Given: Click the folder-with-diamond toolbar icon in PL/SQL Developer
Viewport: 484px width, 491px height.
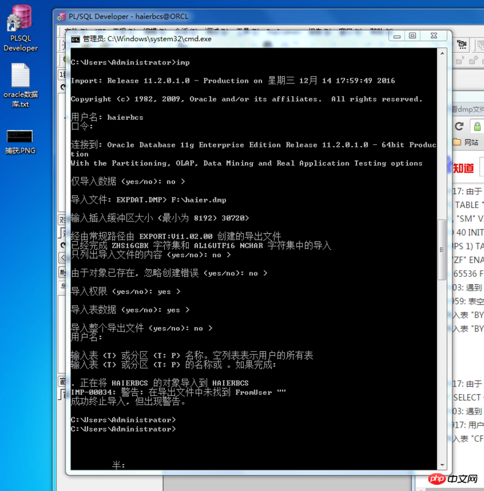Looking at the screenshot, I should click(474, 60).
